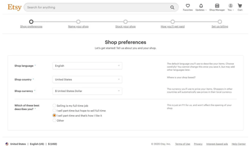
Task: Open Interest-based ads link
Action: pos(217,144)
